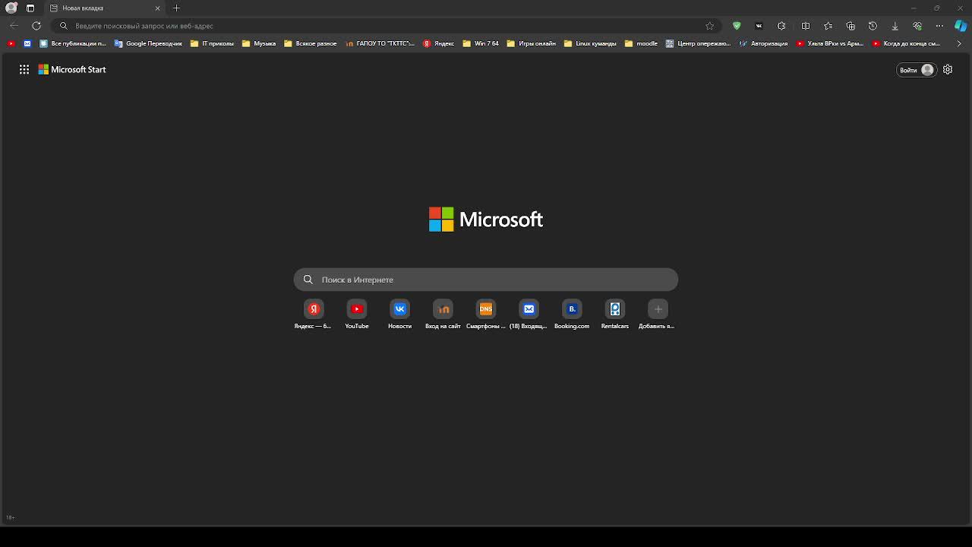The height and width of the screenshot is (547, 972).
Task: Expand the "Всякое разное" bookmarks folder
Action: tap(311, 43)
